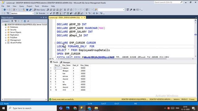198x111 pixels.
Task: Click Display Estimated Execution Plan icon
Action: (x=54, y=13)
